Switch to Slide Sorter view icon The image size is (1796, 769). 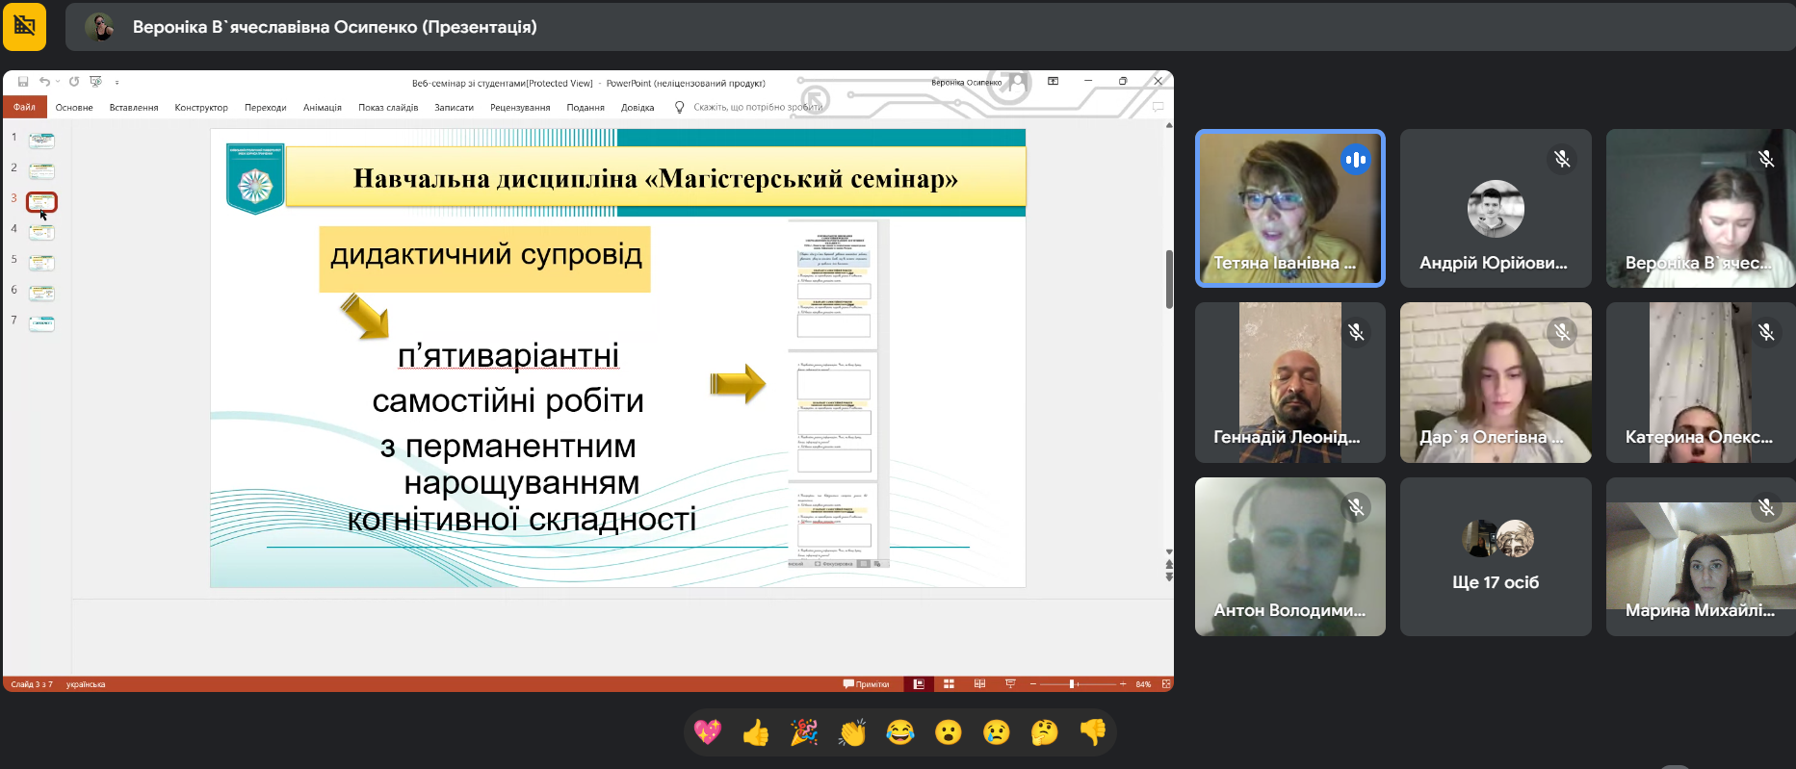click(x=949, y=684)
